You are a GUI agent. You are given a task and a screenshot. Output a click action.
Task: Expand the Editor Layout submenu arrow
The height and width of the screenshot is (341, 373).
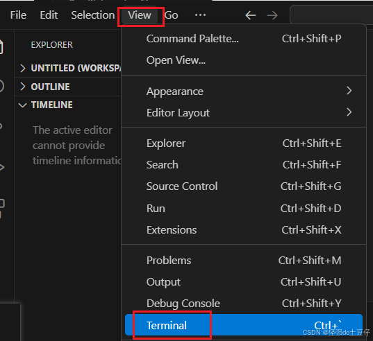[x=349, y=112]
